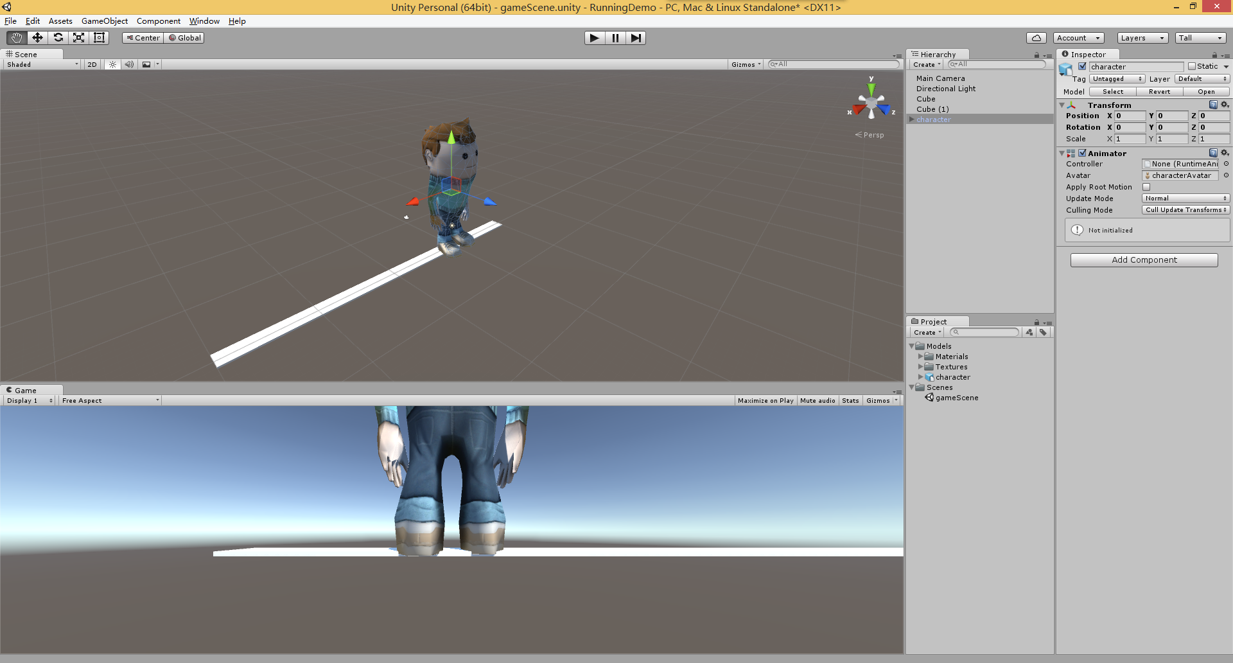This screenshot has width=1233, height=663.
Task: Open the Component menu
Action: pos(159,21)
